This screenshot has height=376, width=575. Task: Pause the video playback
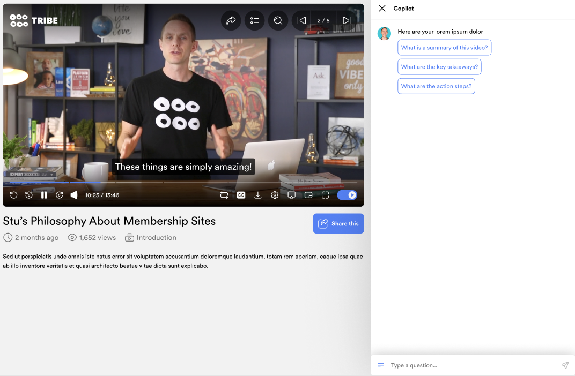44,195
